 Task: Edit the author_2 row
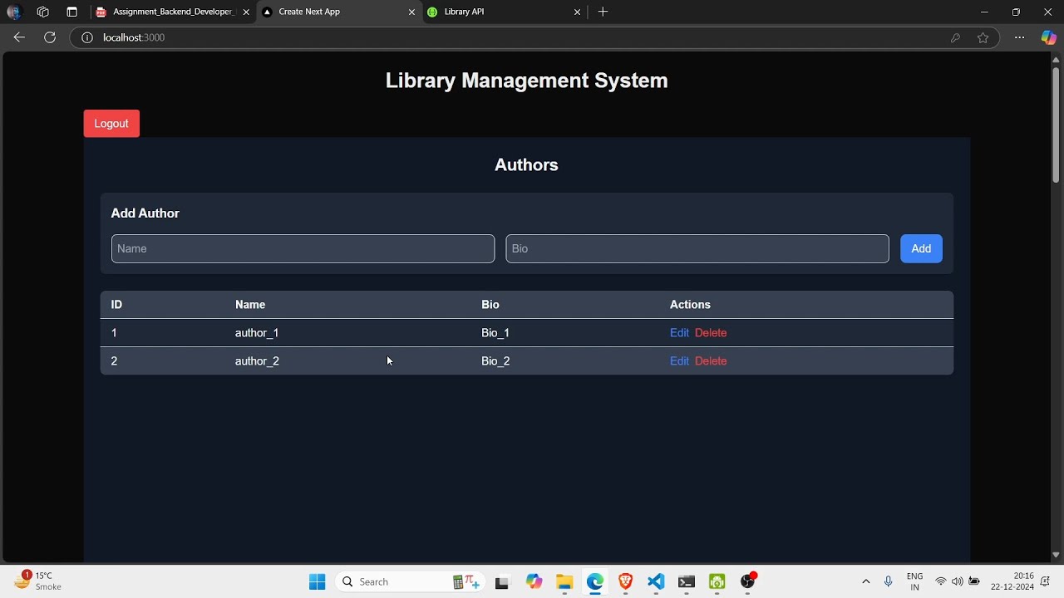[679, 361]
